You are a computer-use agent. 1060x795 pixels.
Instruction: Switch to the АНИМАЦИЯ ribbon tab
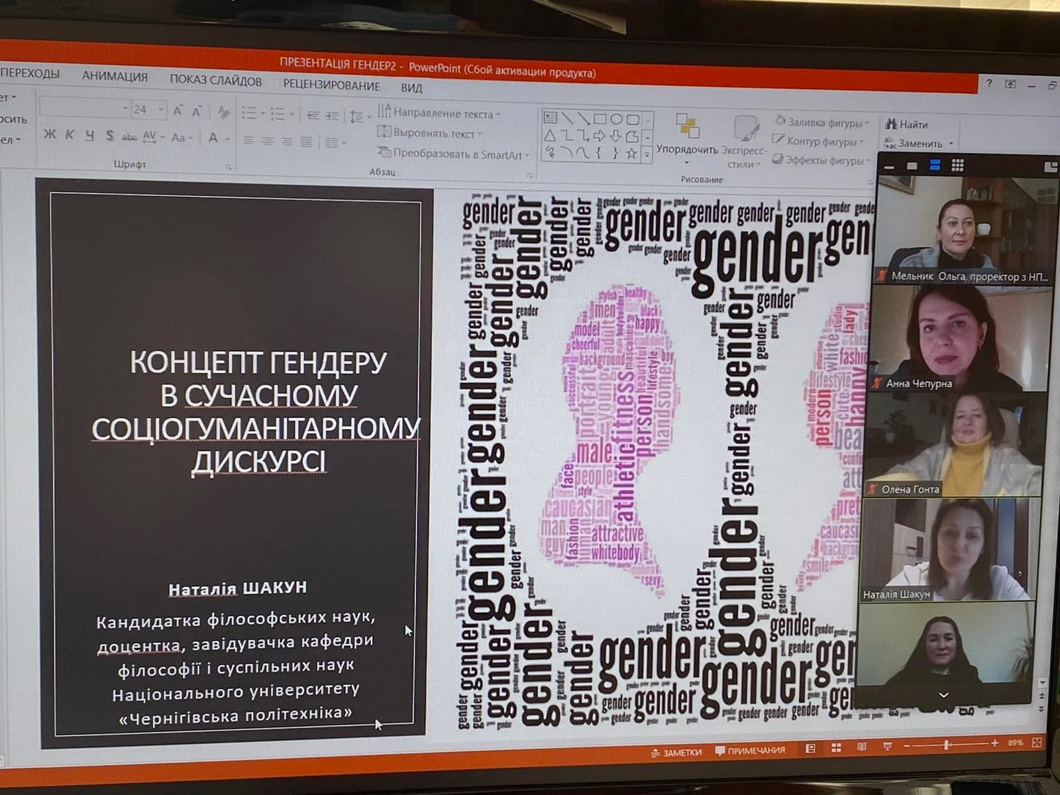[115, 76]
